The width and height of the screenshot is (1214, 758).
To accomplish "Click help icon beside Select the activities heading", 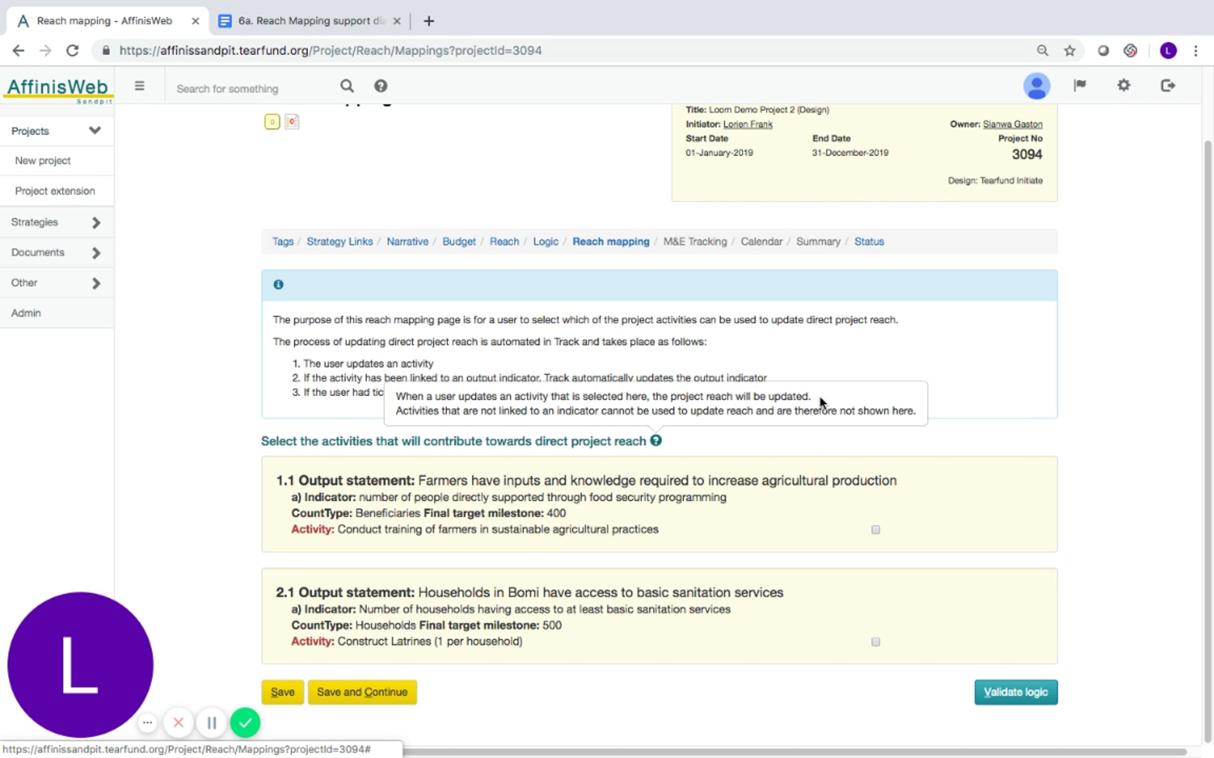I will point(656,441).
